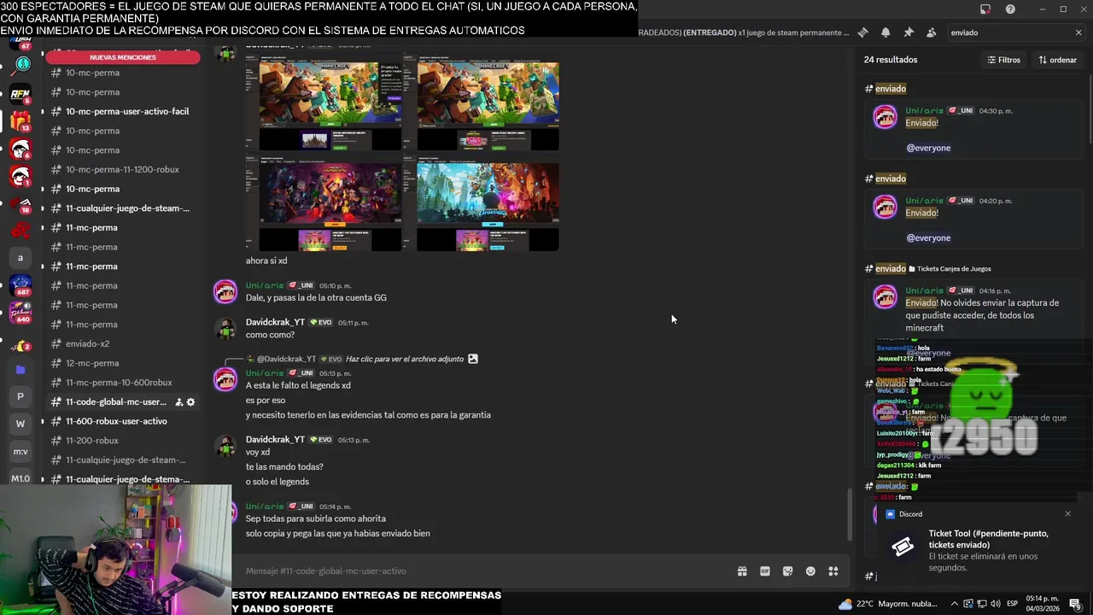Open search result 'Enviado!' at 04:20 p. m.
The image size is (1093, 615).
(x=973, y=220)
